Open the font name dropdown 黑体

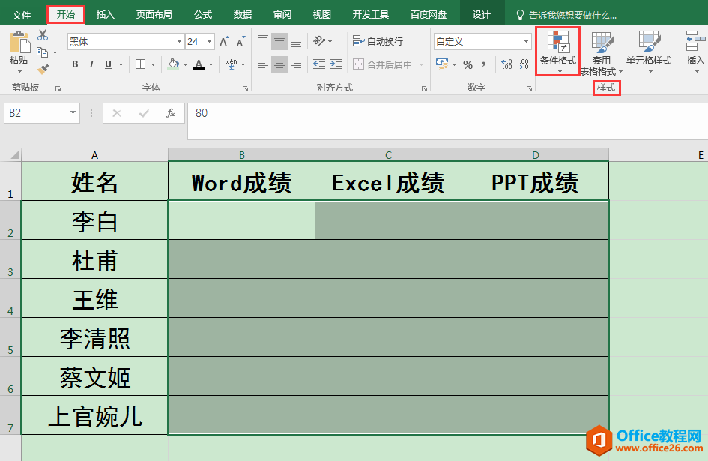[179, 41]
